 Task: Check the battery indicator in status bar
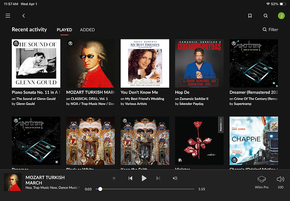(x=282, y=4)
